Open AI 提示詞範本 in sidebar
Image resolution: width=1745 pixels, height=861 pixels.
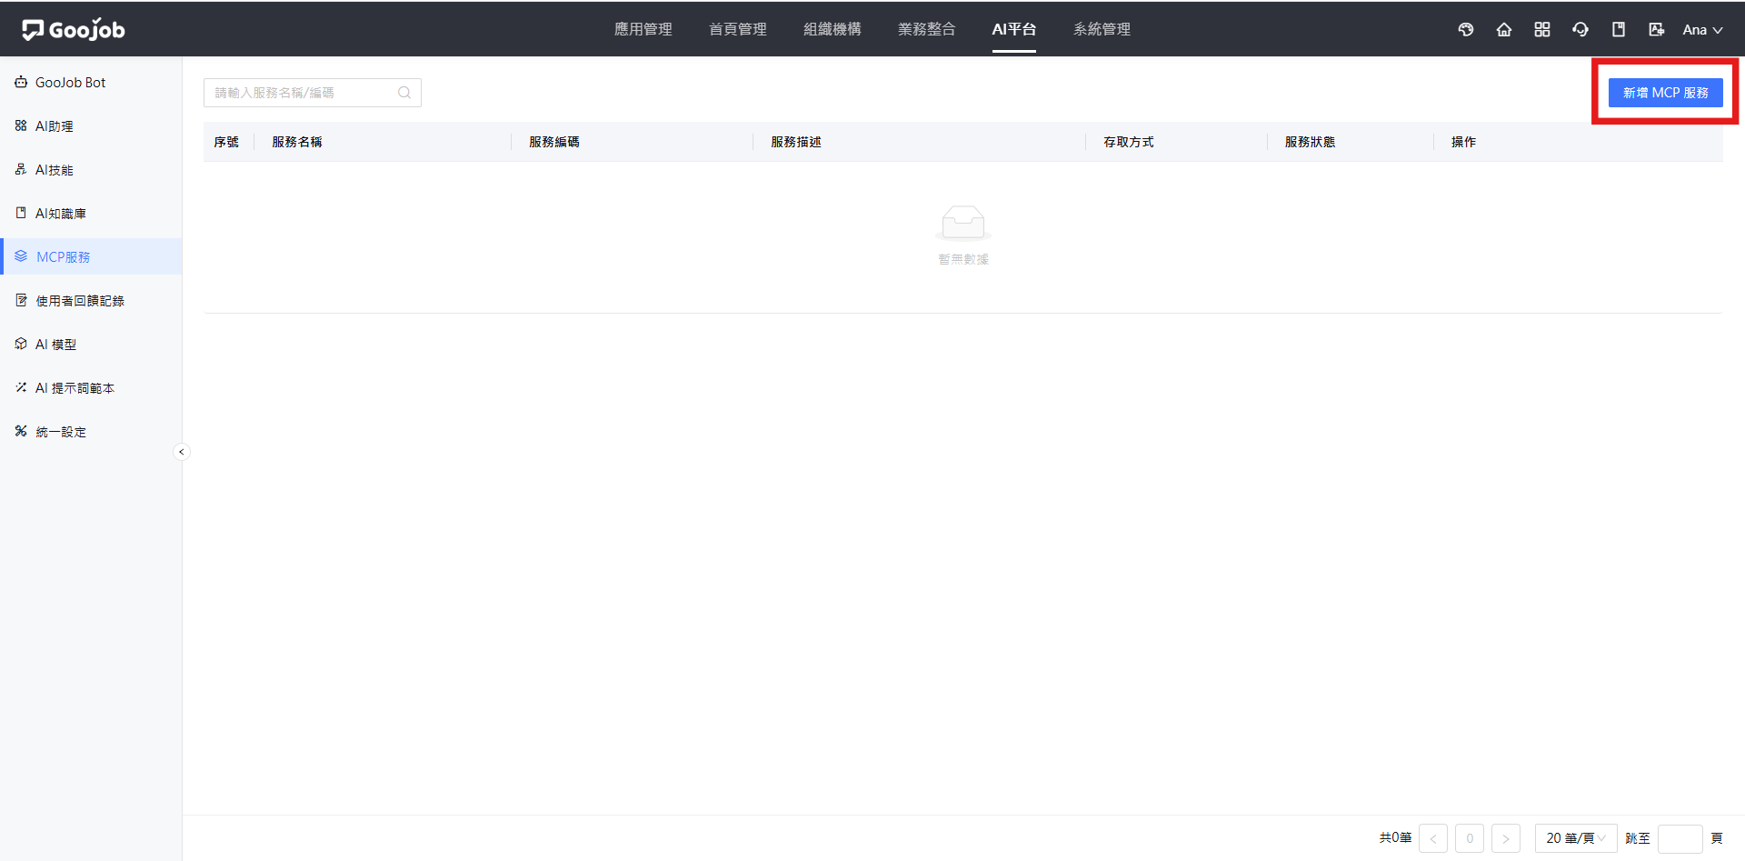[x=91, y=388]
